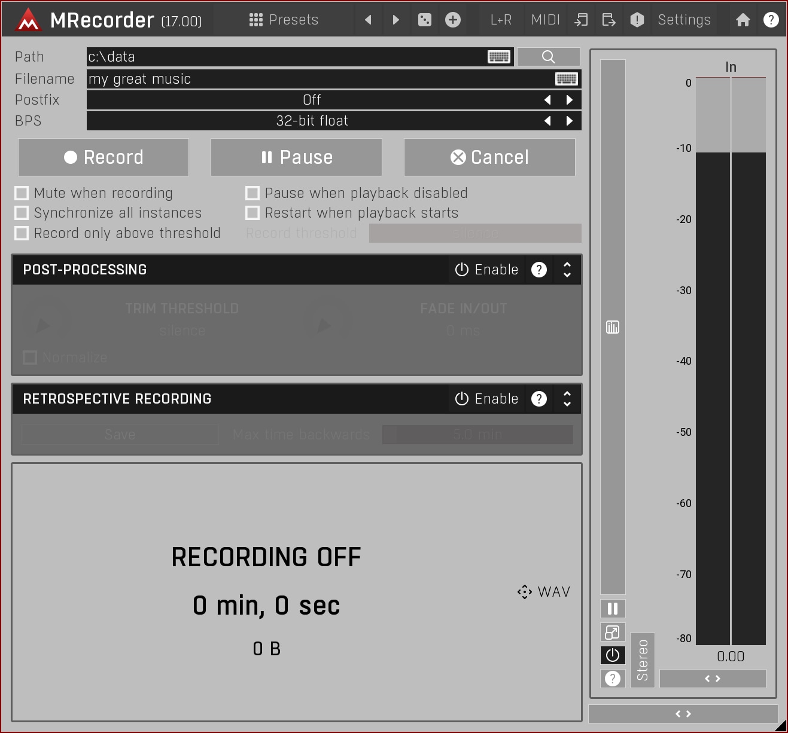Click the Post-Processing help question mark
788x733 pixels.
(538, 270)
